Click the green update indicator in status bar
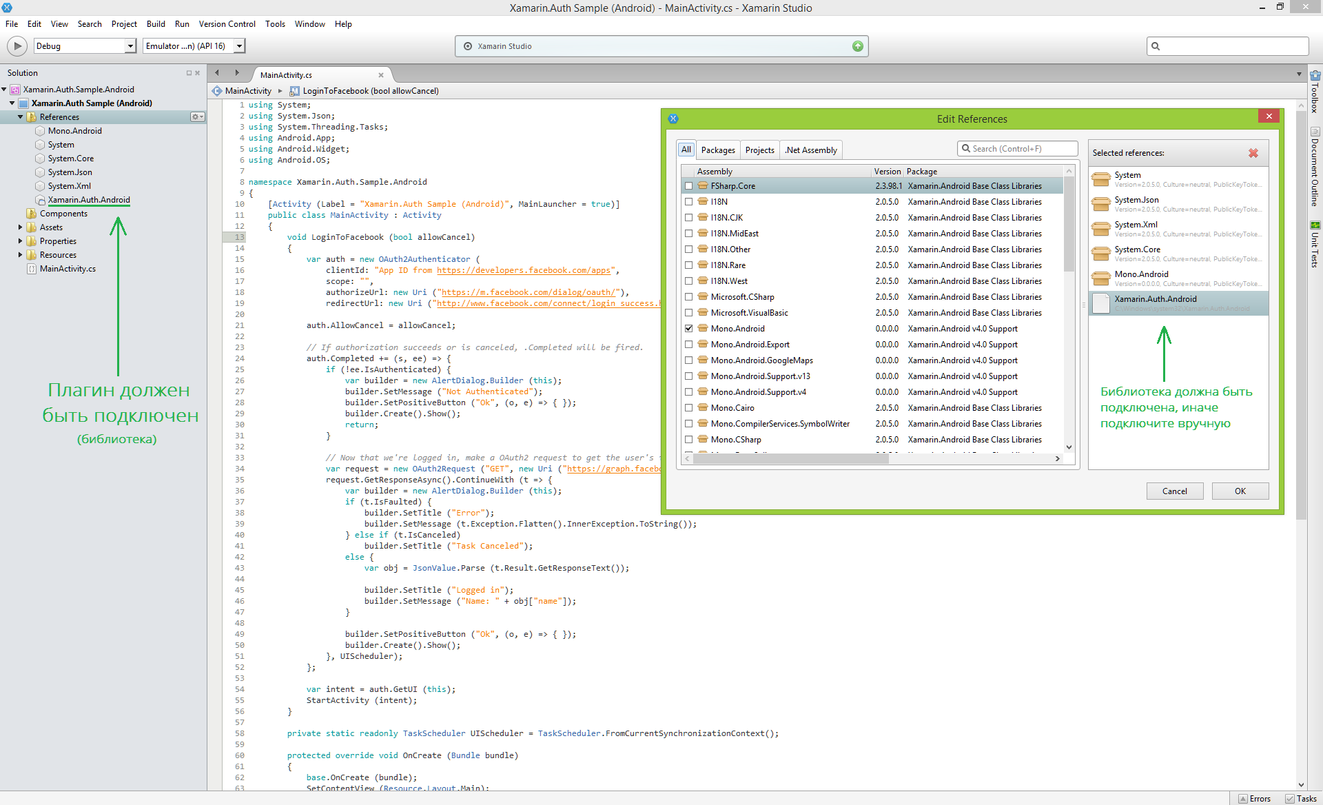This screenshot has height=805, width=1323. pyautogui.click(x=858, y=46)
